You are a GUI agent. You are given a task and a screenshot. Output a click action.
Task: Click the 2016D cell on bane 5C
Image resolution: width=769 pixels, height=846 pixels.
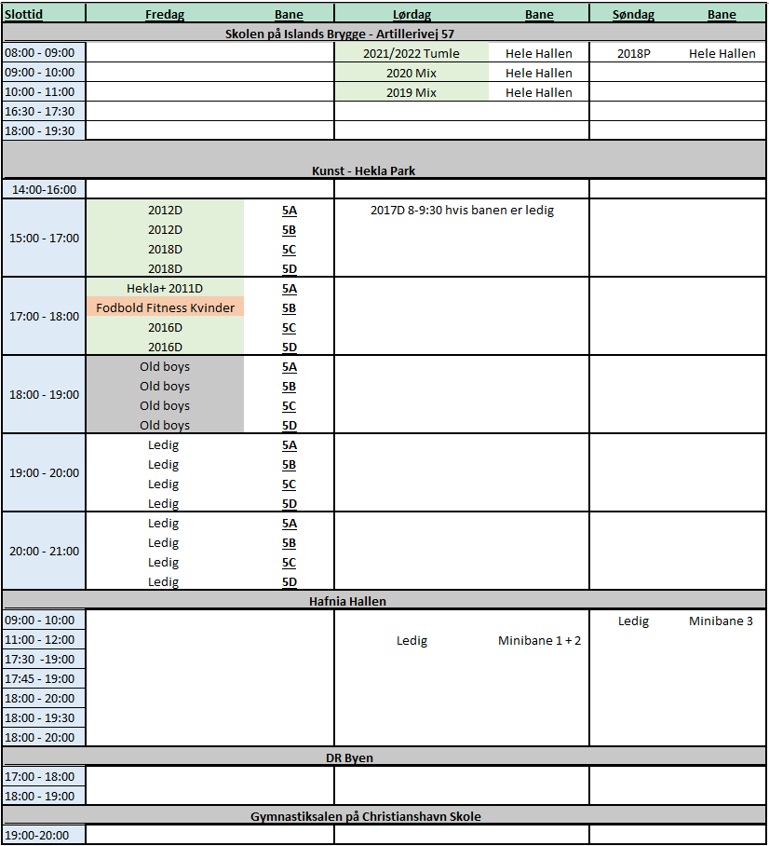tap(165, 328)
